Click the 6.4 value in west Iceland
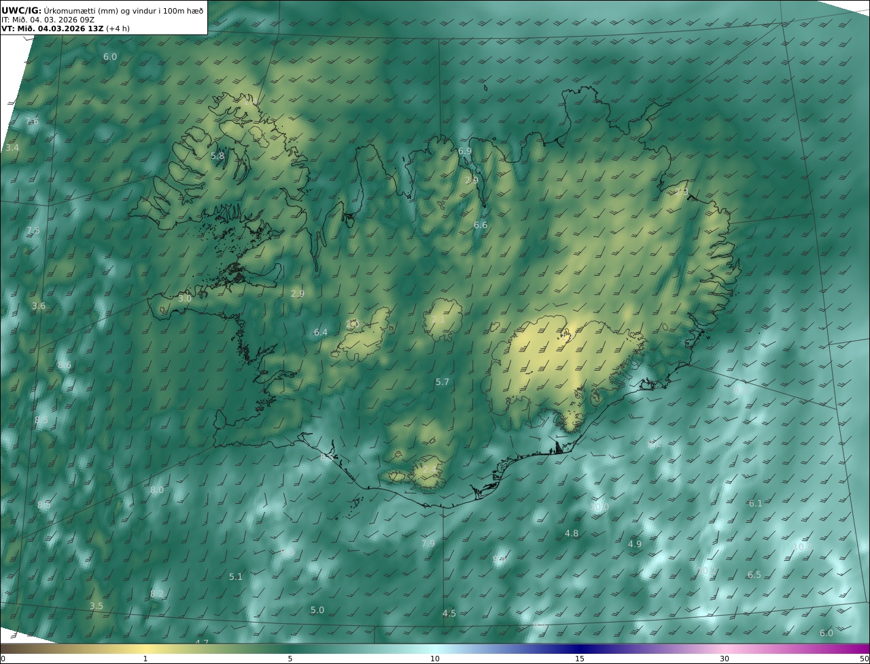This screenshot has width=870, height=664. coord(321,332)
